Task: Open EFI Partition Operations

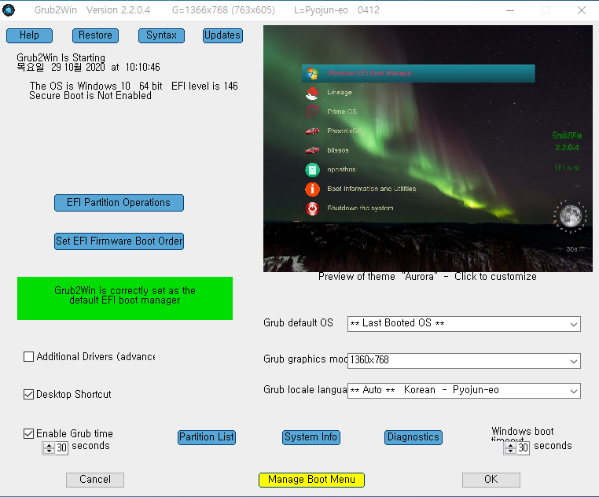Action: pos(119,203)
